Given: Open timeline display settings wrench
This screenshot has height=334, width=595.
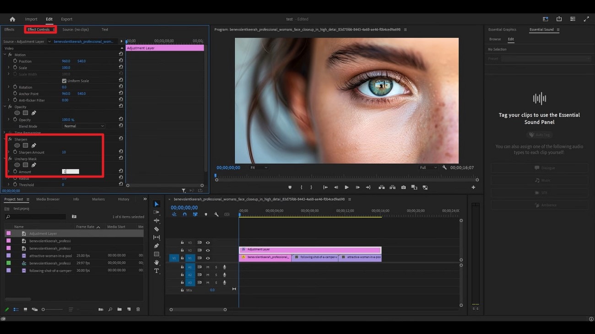Looking at the screenshot, I should [x=216, y=215].
